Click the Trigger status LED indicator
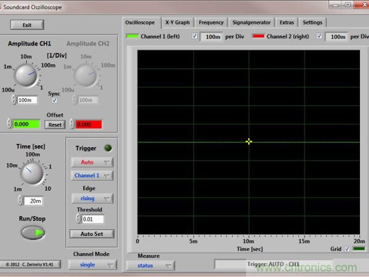This screenshot has height=277, width=369. click(109, 148)
